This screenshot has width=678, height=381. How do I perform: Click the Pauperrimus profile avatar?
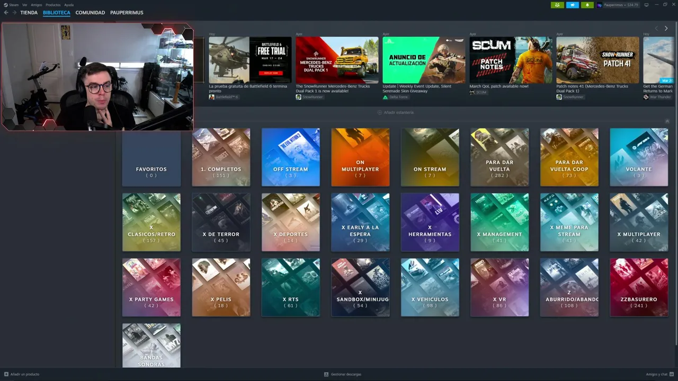600,5
